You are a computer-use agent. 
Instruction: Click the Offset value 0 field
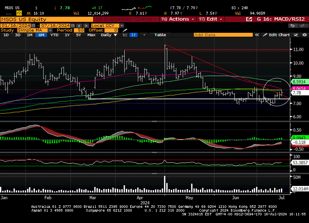(111, 30)
